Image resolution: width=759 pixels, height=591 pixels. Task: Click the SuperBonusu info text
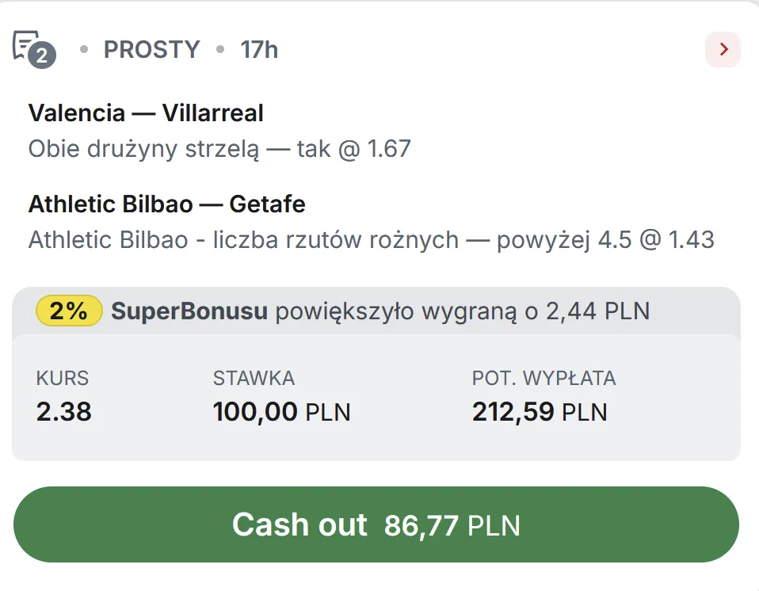[x=189, y=311]
